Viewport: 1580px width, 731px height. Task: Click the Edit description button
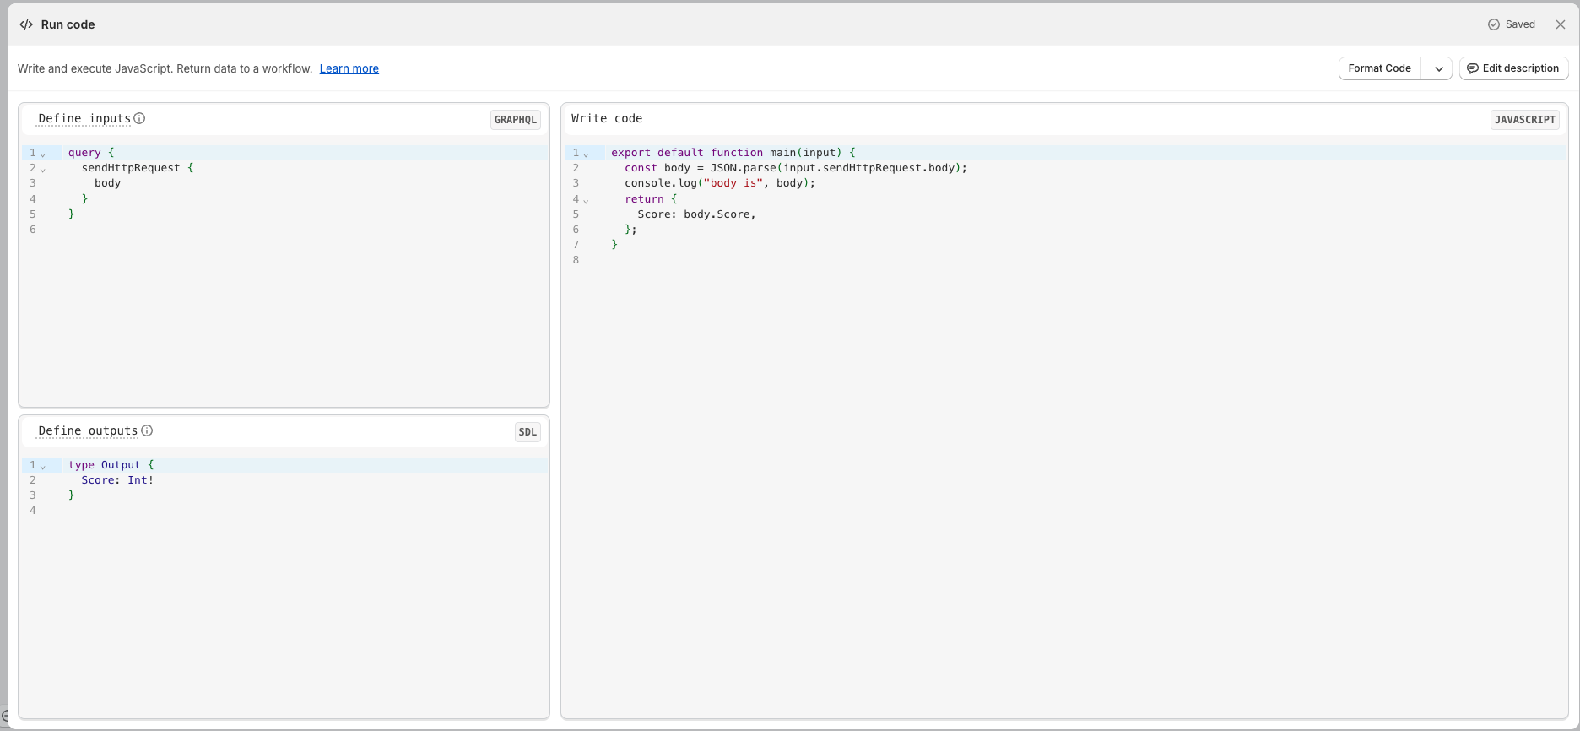click(1513, 68)
